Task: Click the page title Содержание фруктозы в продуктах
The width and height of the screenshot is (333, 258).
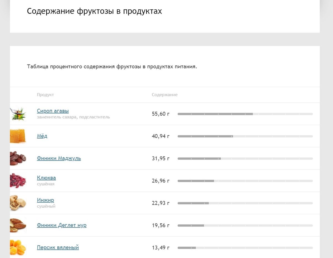Action: tap(94, 11)
